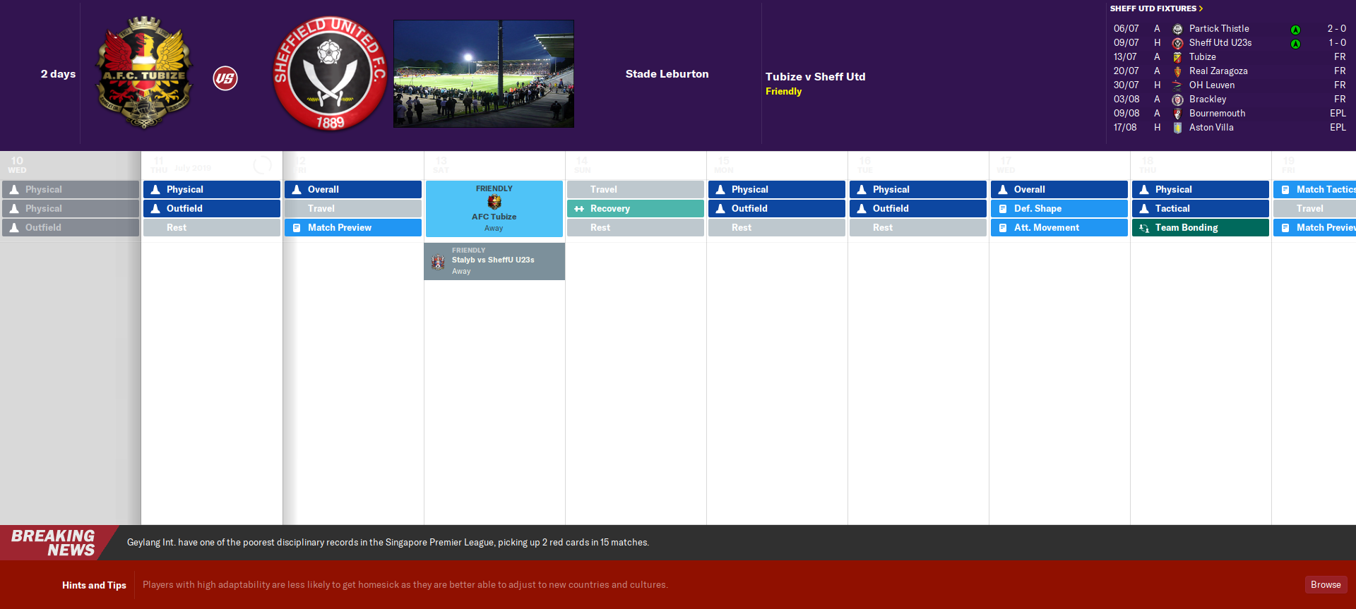1356x609 pixels.
Task: Click the Att. Movement session icon
Action: click(x=1003, y=228)
